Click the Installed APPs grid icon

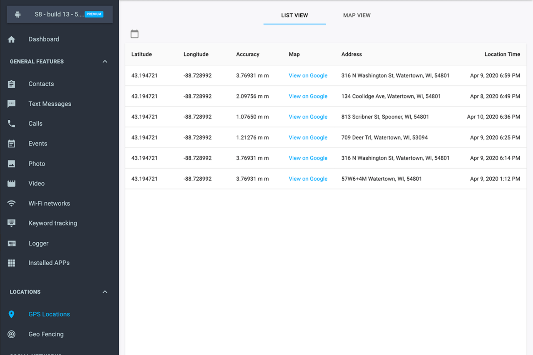coord(11,263)
